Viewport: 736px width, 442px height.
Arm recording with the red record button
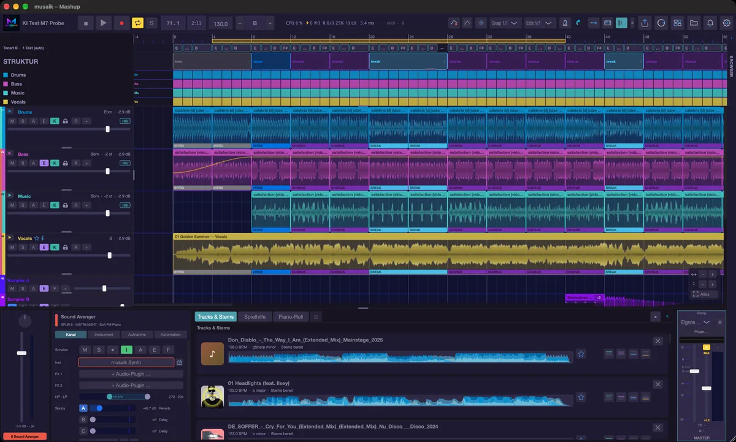click(121, 23)
